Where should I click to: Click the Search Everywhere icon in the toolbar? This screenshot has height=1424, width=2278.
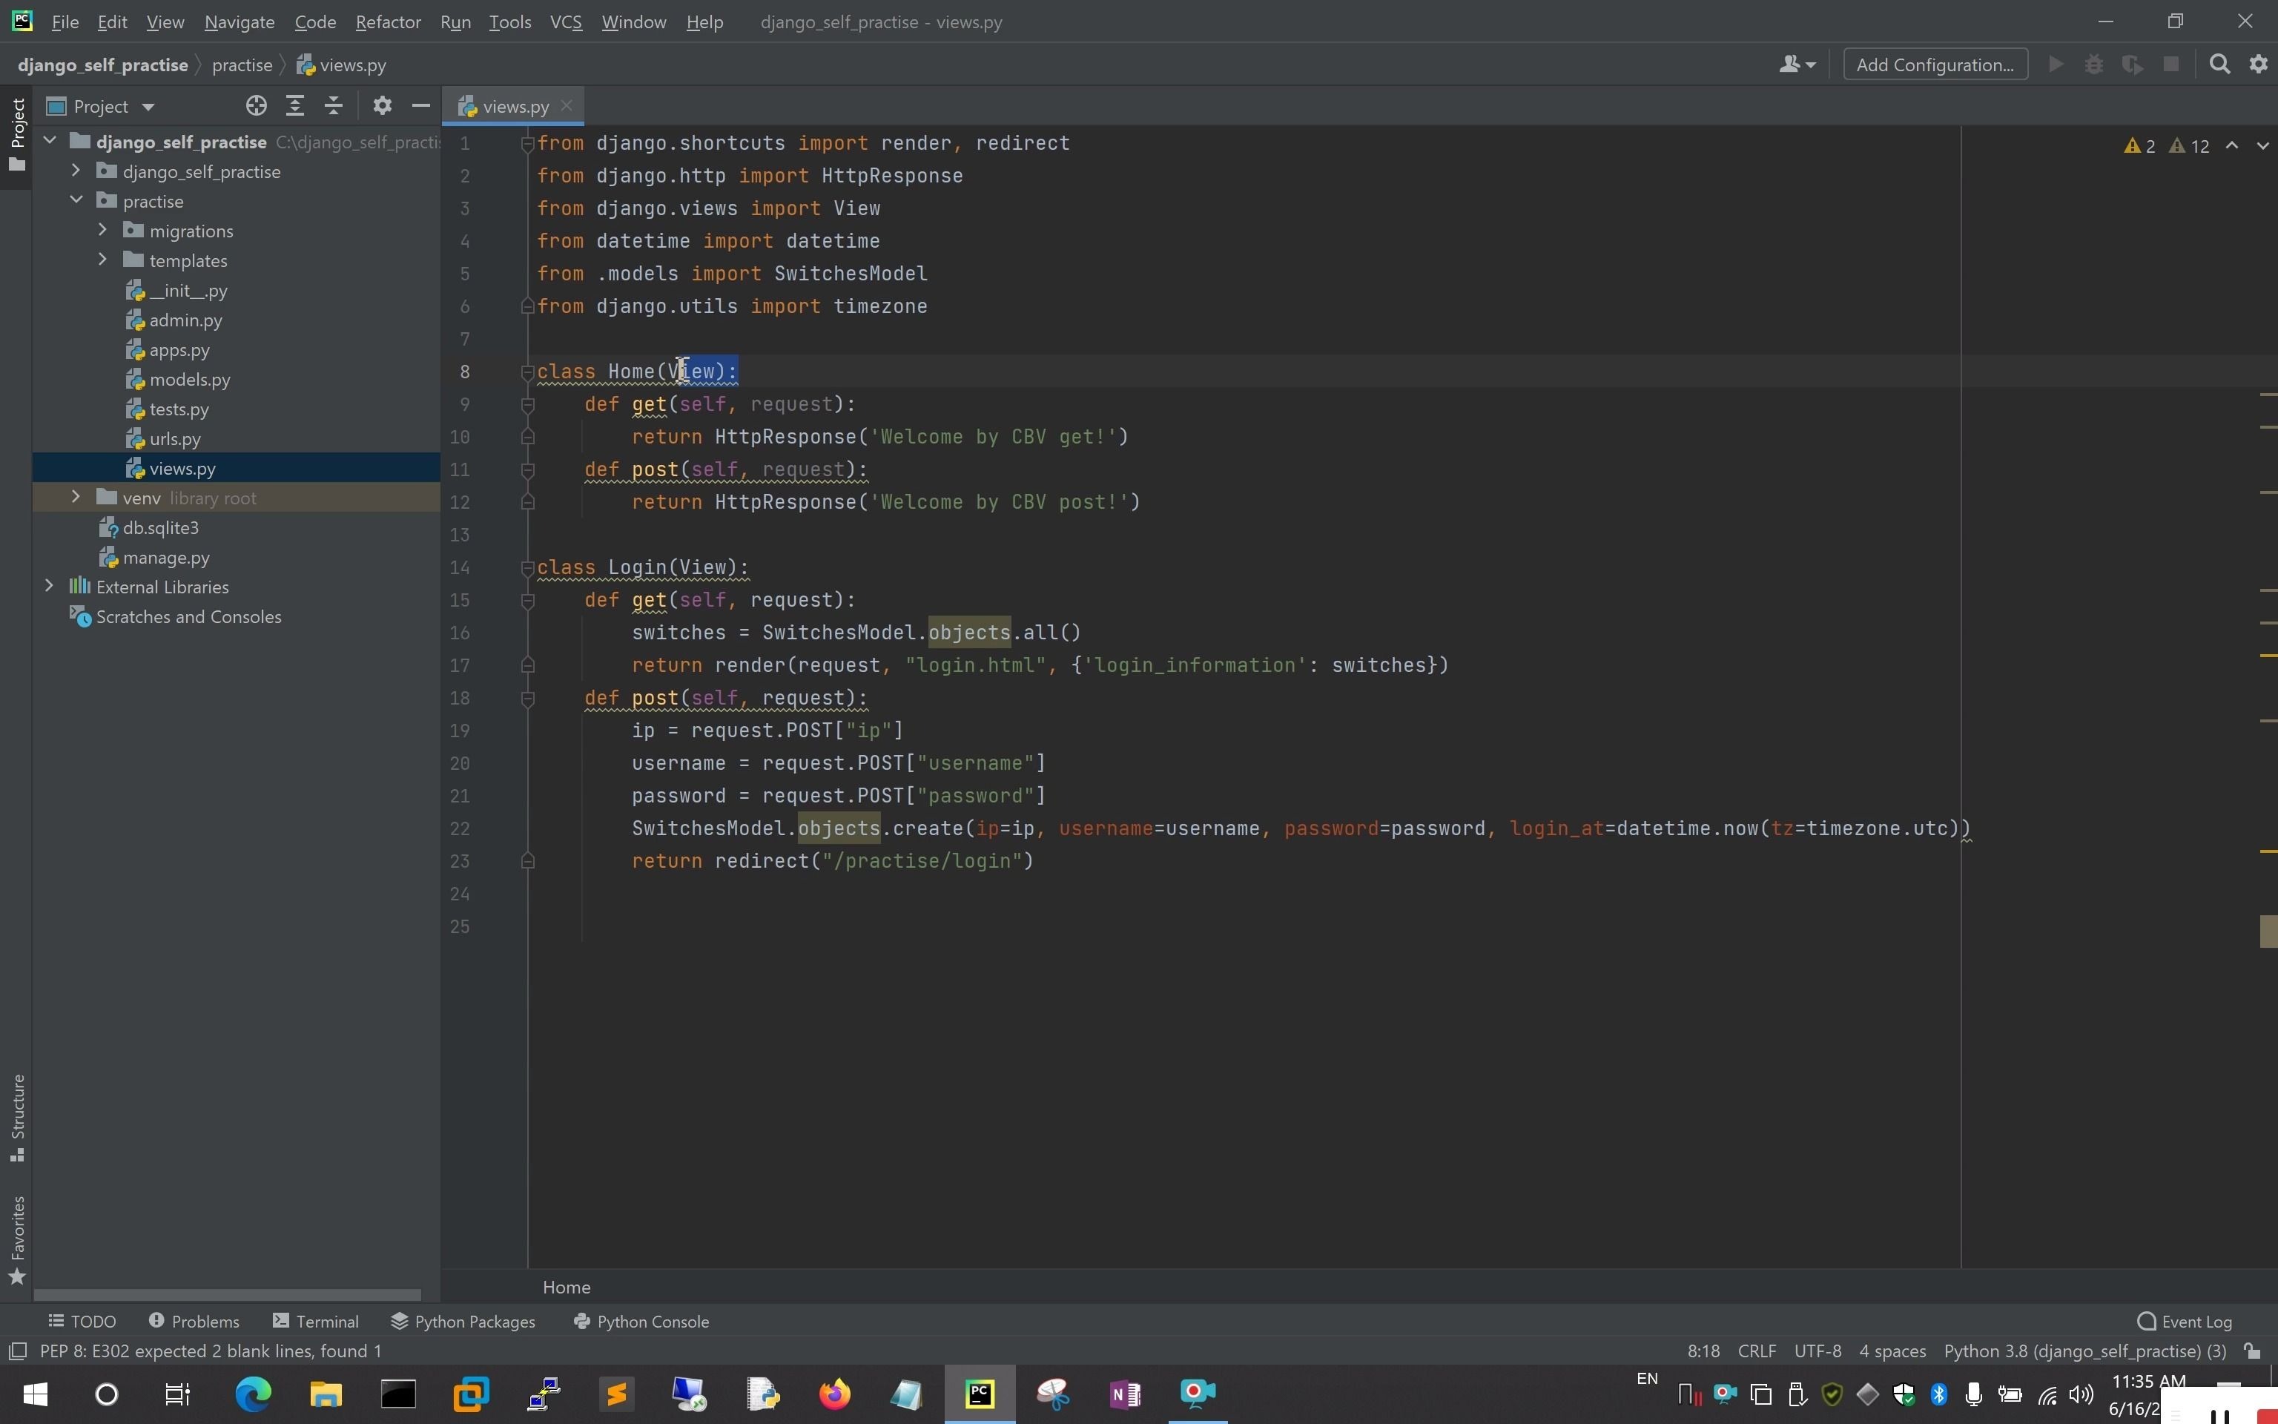(2217, 65)
